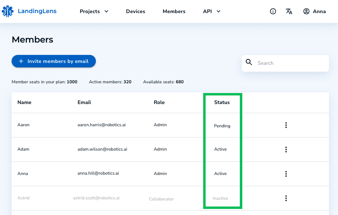Click Adam's Admin role cell

(x=160, y=149)
